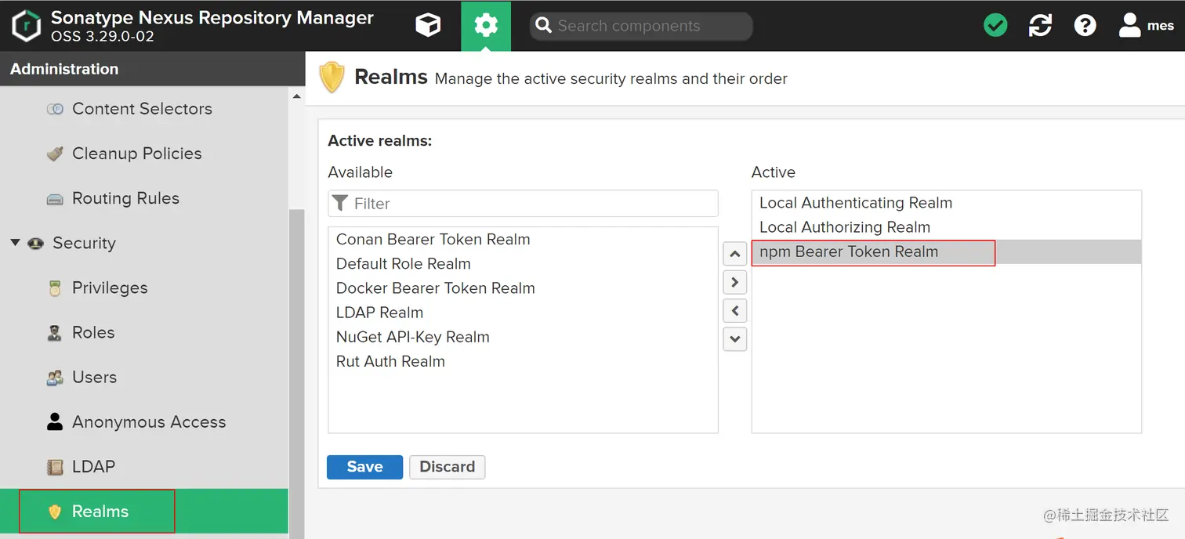Move selected realm up with arrow

[x=734, y=254]
